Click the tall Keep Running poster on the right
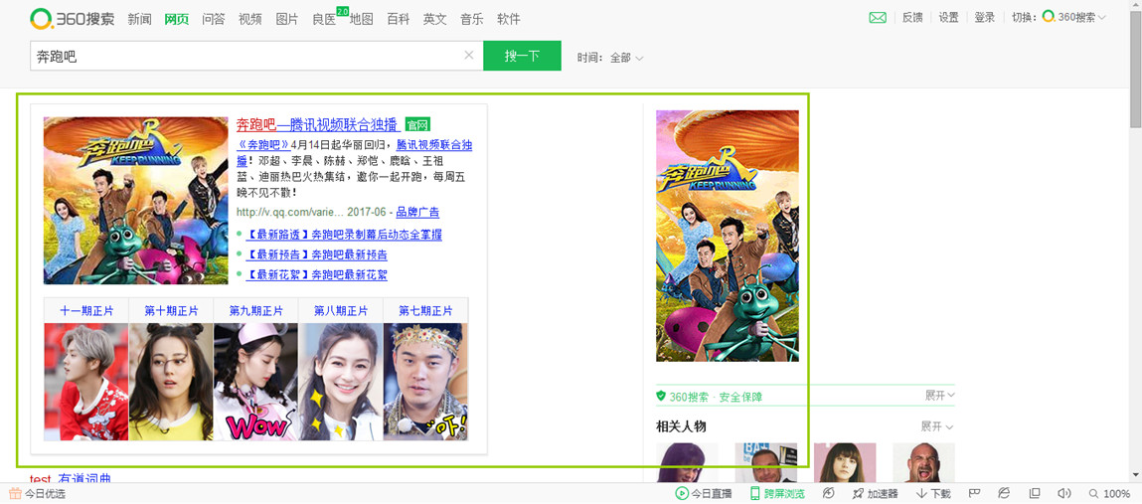Viewport: 1142px width, 504px height. tap(728, 236)
